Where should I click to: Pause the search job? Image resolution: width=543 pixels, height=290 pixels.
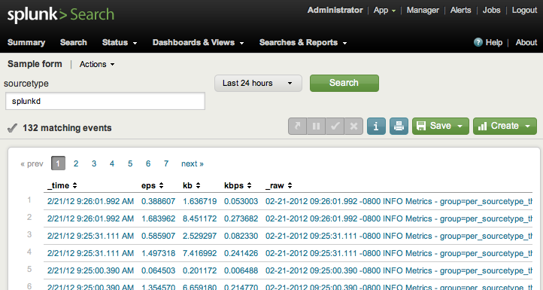tap(316, 126)
